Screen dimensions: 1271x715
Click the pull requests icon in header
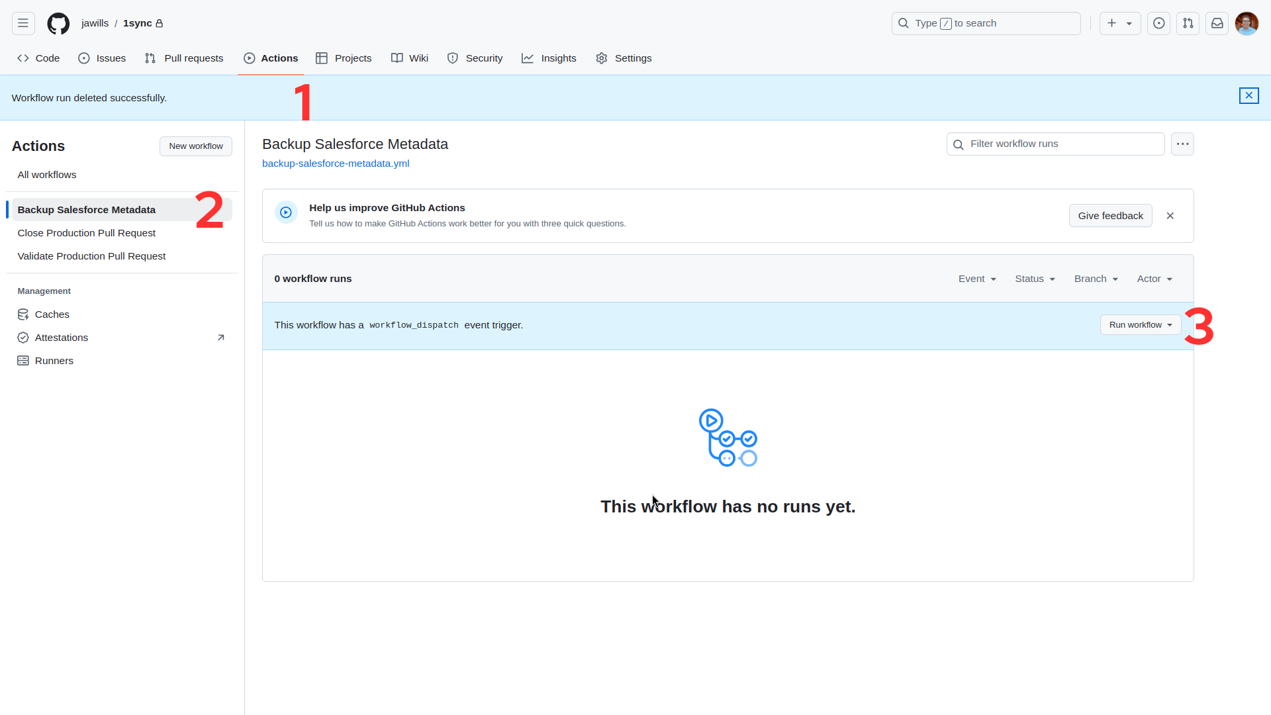pyautogui.click(x=1188, y=23)
